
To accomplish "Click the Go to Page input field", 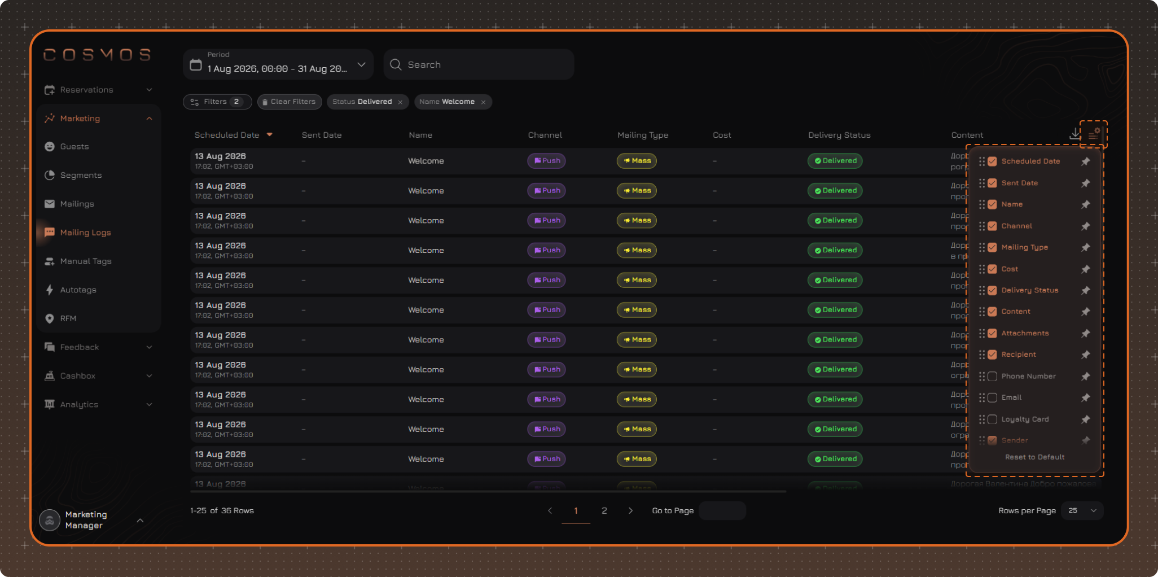I will point(722,510).
